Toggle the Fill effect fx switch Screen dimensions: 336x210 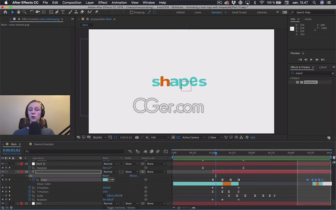coord(3,176)
